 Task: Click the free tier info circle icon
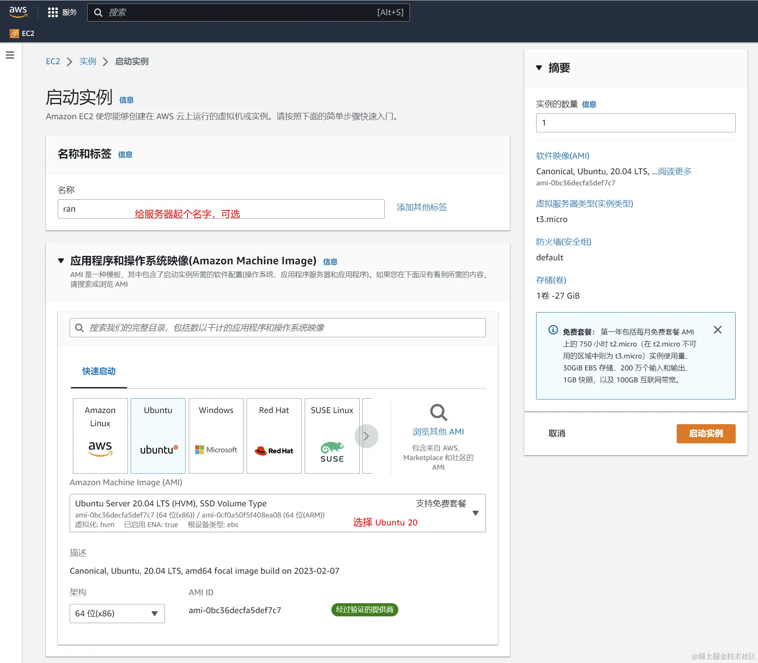point(553,330)
